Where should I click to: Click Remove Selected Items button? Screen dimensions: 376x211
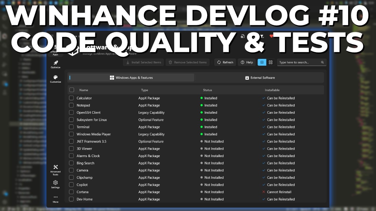187,62
